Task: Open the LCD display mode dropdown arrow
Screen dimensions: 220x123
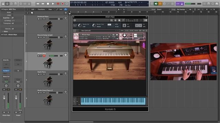Action: 147,4
